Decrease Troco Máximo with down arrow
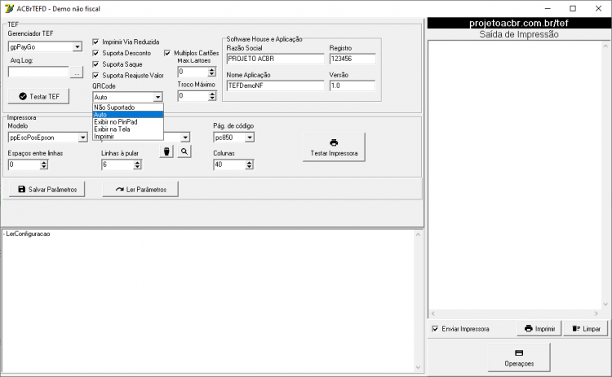 [x=212, y=99]
